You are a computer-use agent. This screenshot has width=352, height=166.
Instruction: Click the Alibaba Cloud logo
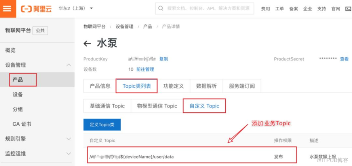point(36,9)
